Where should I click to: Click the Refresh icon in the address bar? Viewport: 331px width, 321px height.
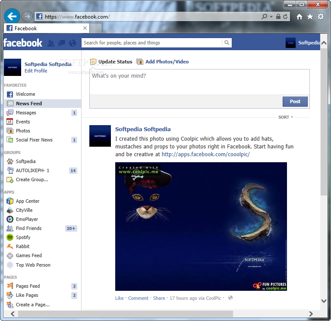click(x=285, y=16)
